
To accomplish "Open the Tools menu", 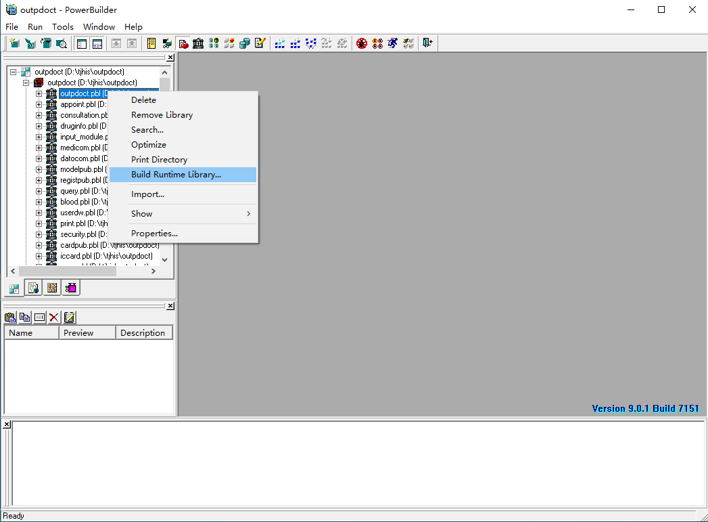I will pyautogui.click(x=62, y=26).
